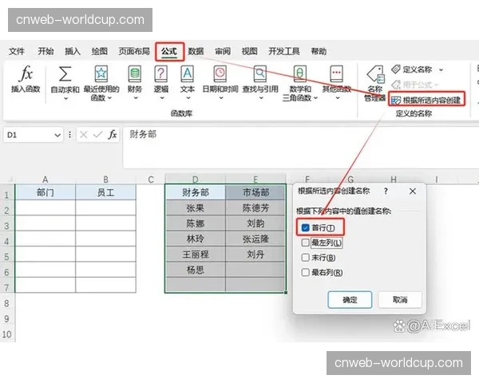This screenshot has width=479, height=383.
Task: Open the Financial (财务) functions icon
Action: pos(135,74)
